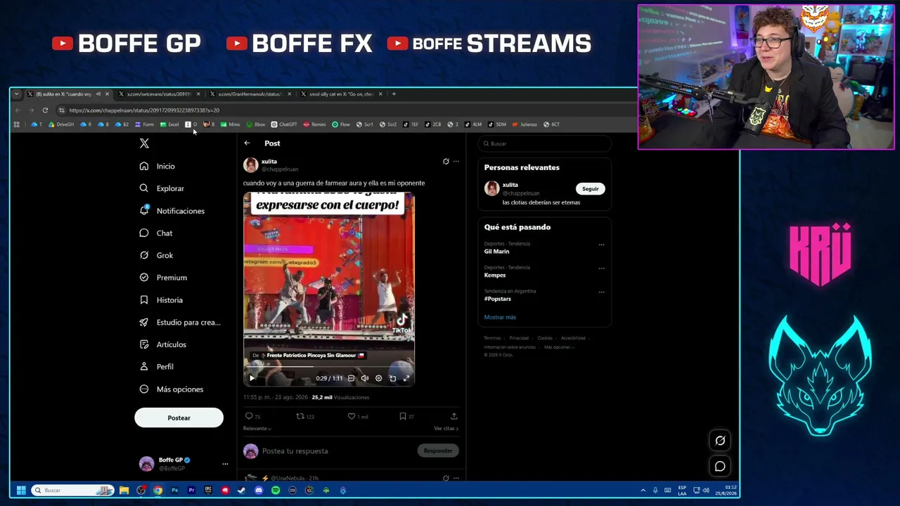Screen dimensions: 900x506
Task: Open Notificaciones in the sidebar
Action: (172, 211)
